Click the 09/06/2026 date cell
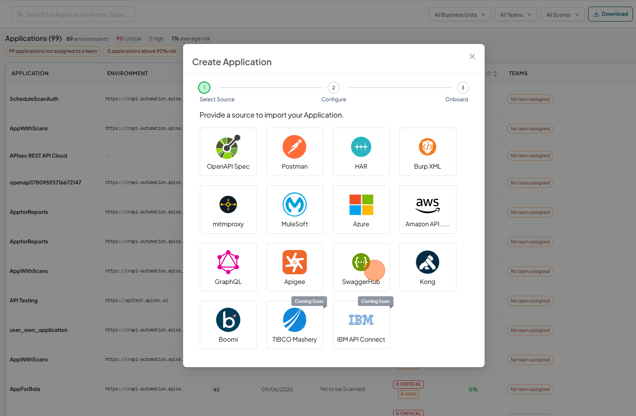636x416 pixels. point(277,390)
